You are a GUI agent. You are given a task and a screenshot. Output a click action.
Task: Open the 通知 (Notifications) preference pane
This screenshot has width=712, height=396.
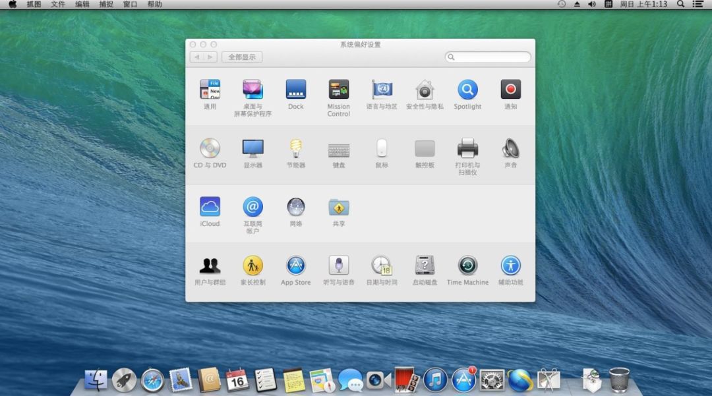click(x=510, y=90)
